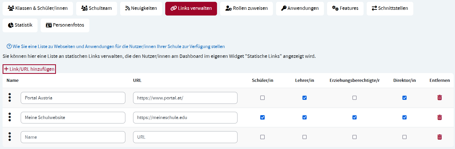This screenshot has height=149, width=455.
Task: Uncheck Lehrer/in for Portal Austria
Action: pyautogui.click(x=305, y=98)
